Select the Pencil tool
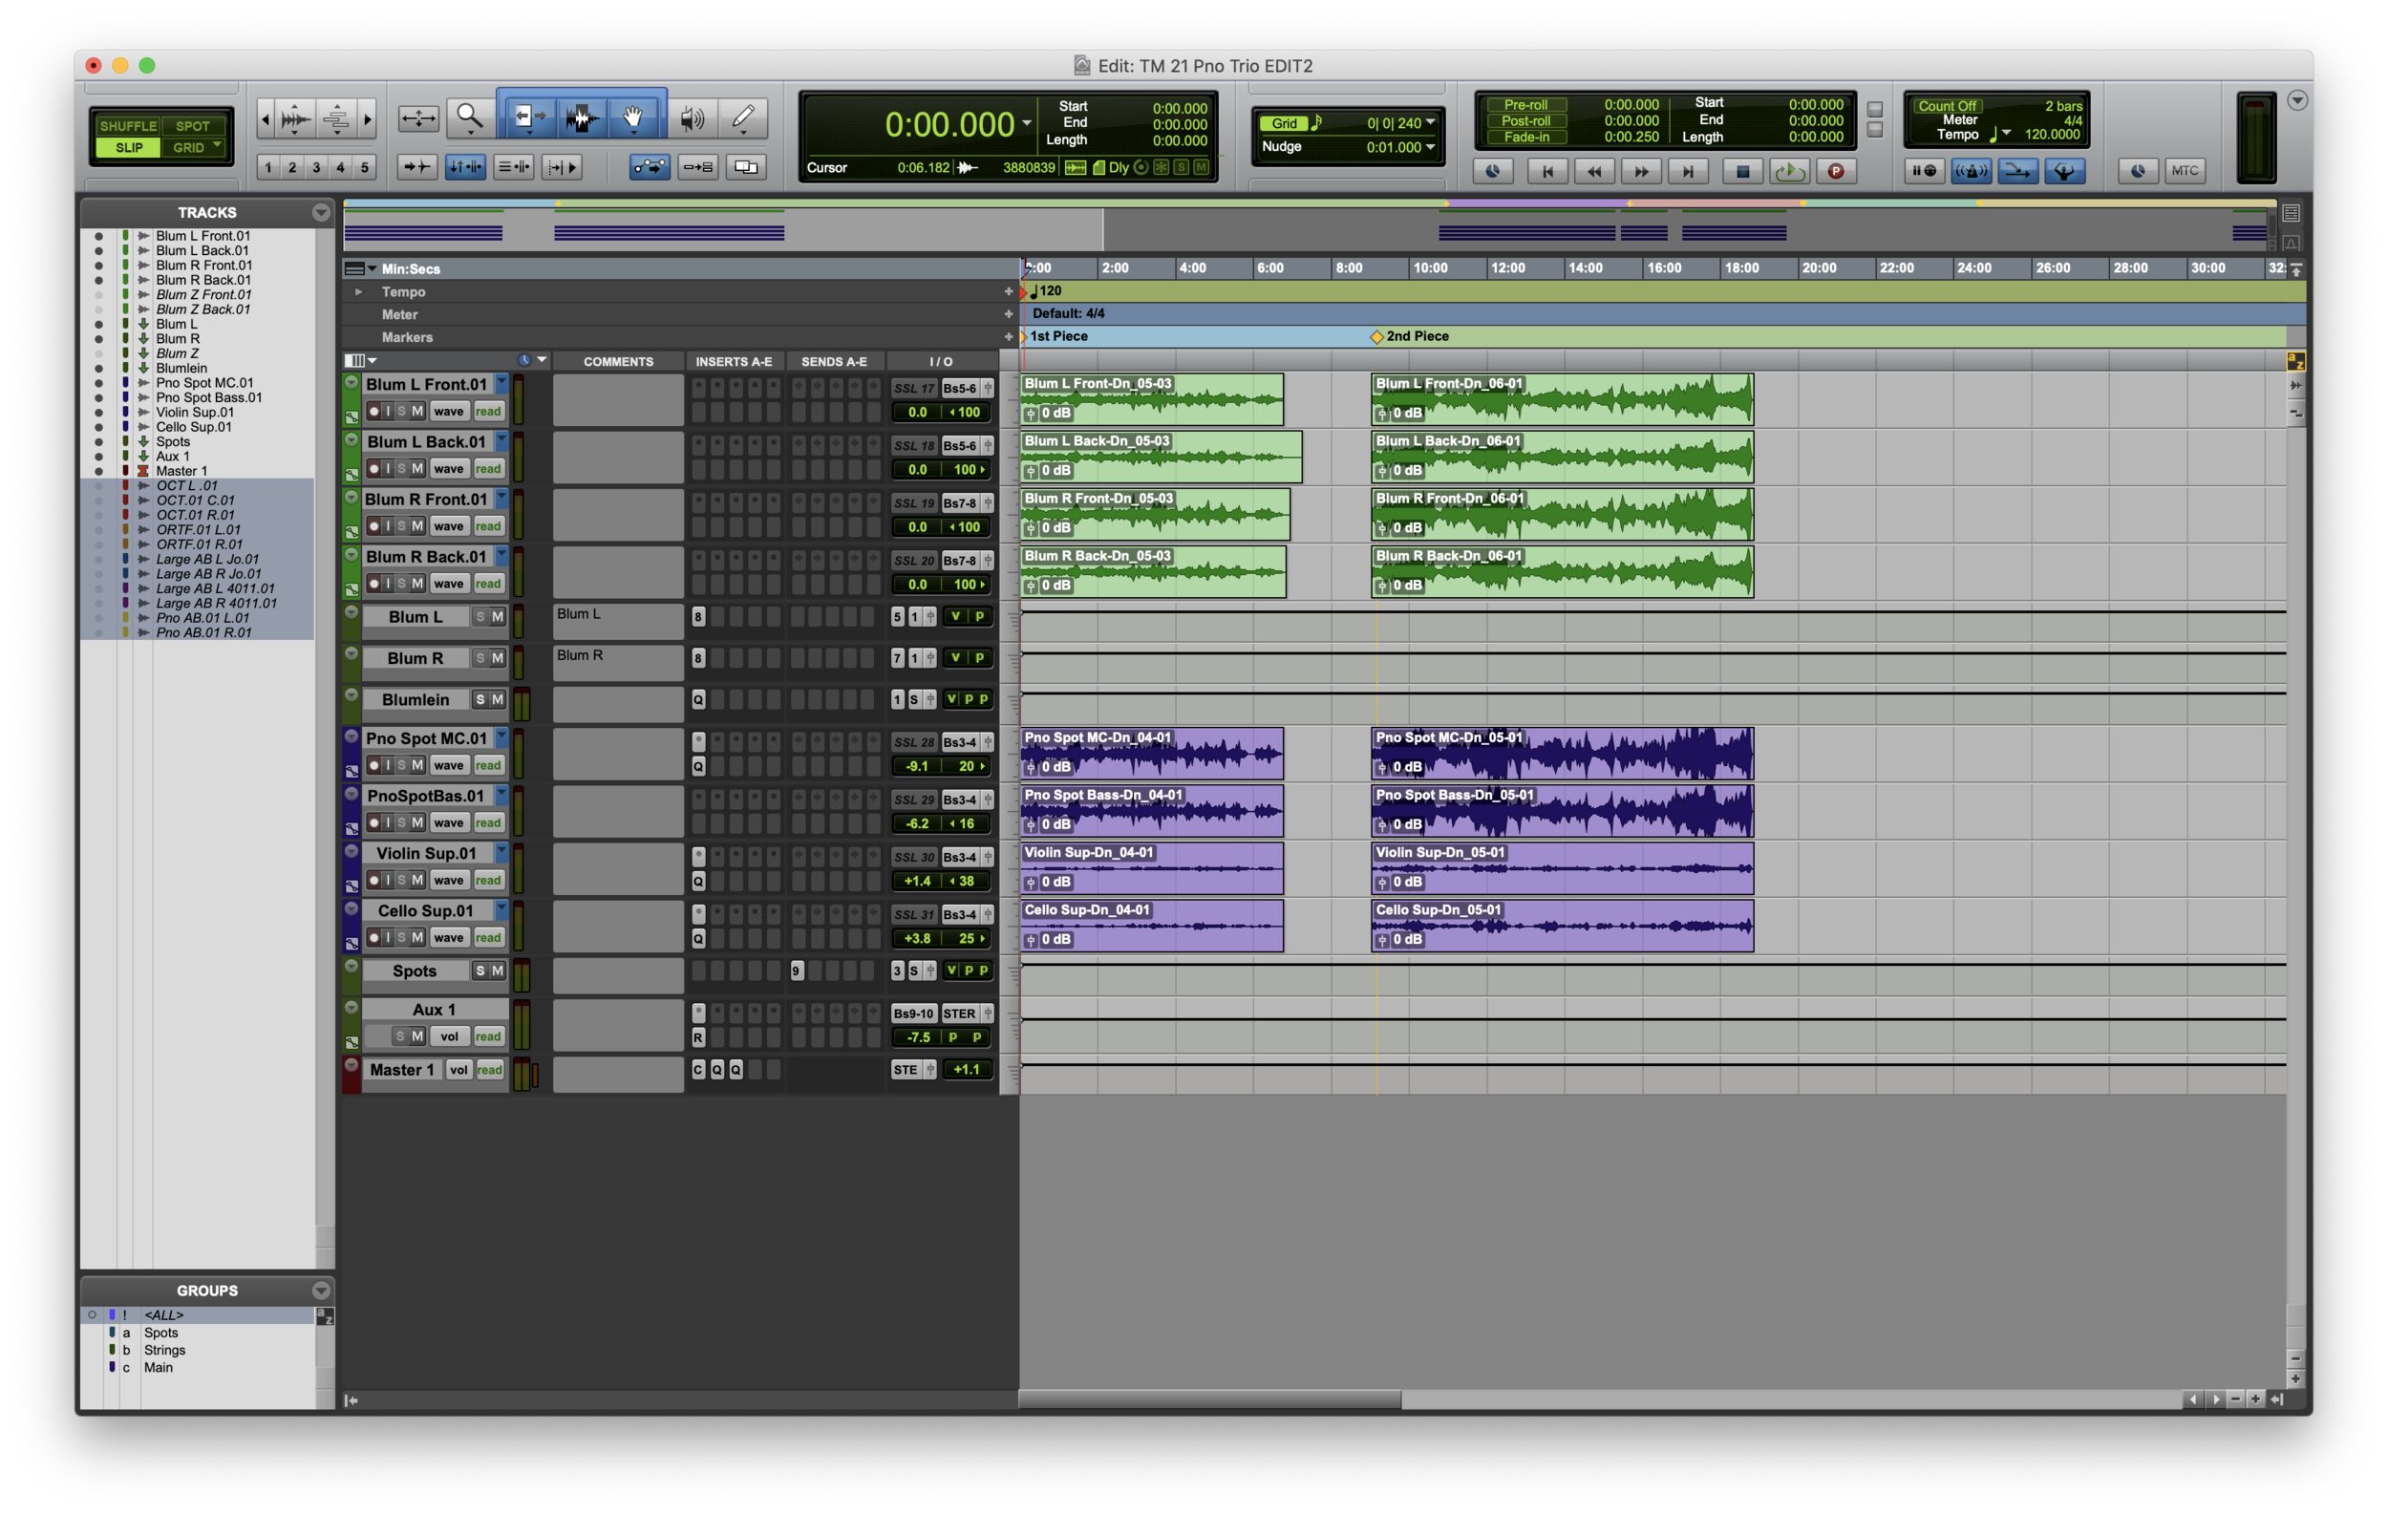The image size is (2388, 1515). 743,118
